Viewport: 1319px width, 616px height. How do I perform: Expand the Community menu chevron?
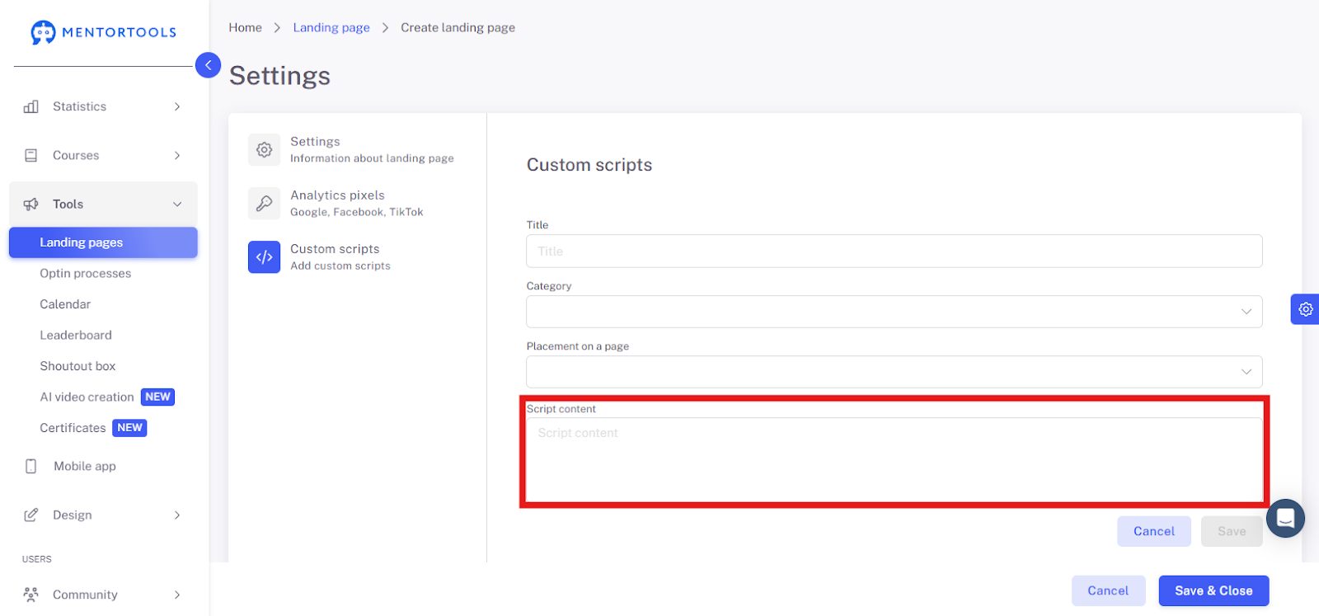[177, 595]
